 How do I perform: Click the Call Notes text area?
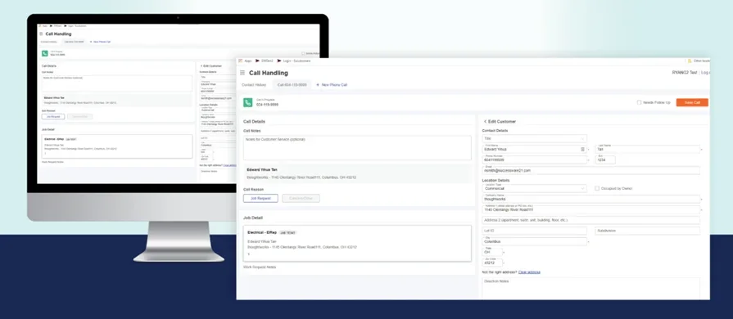click(x=357, y=148)
